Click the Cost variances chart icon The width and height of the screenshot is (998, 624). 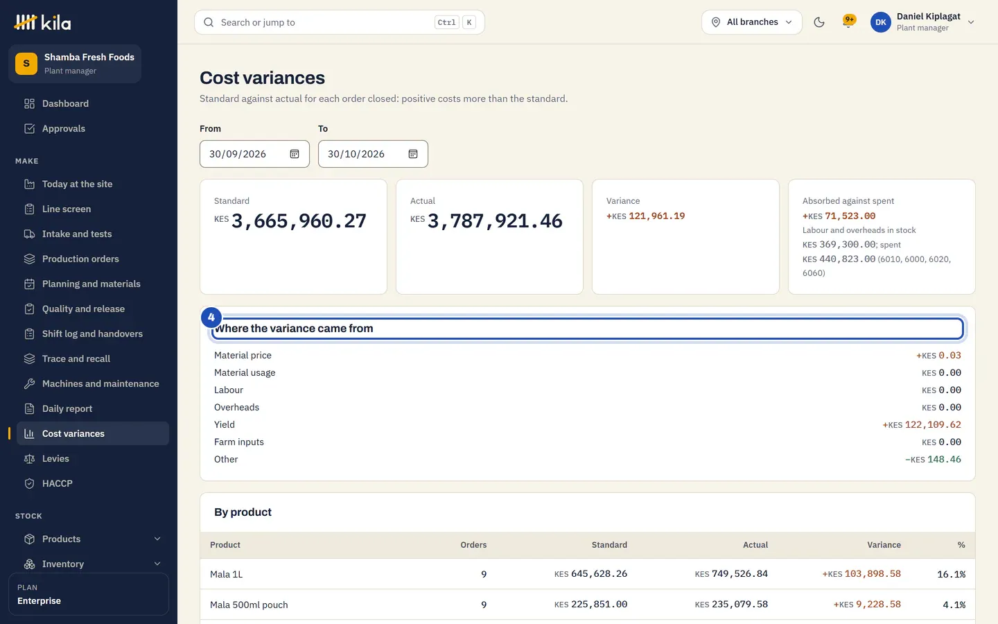tap(29, 433)
